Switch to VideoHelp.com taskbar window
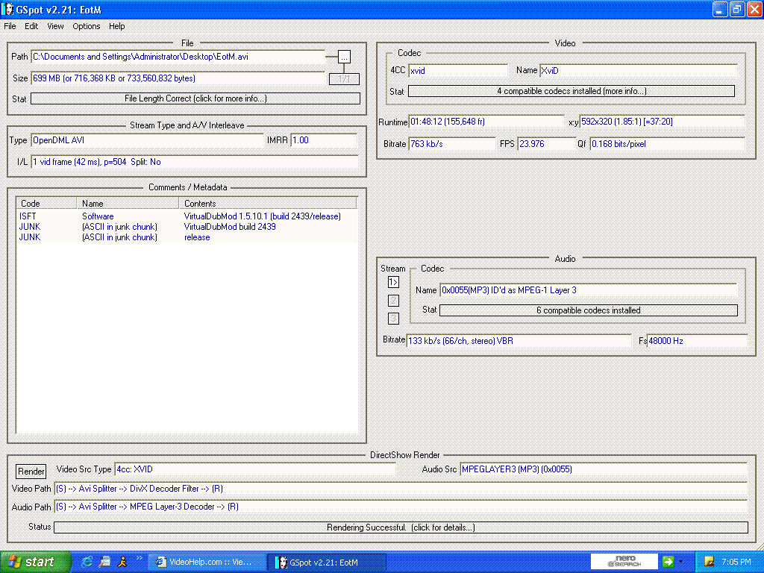 pos(207,563)
